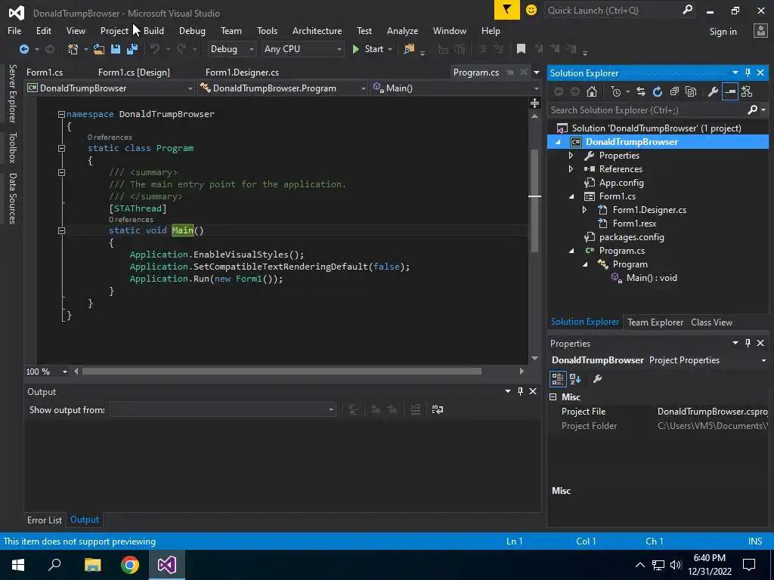The width and height of the screenshot is (774, 580).
Task: Open the Analyze menu
Action: [402, 30]
